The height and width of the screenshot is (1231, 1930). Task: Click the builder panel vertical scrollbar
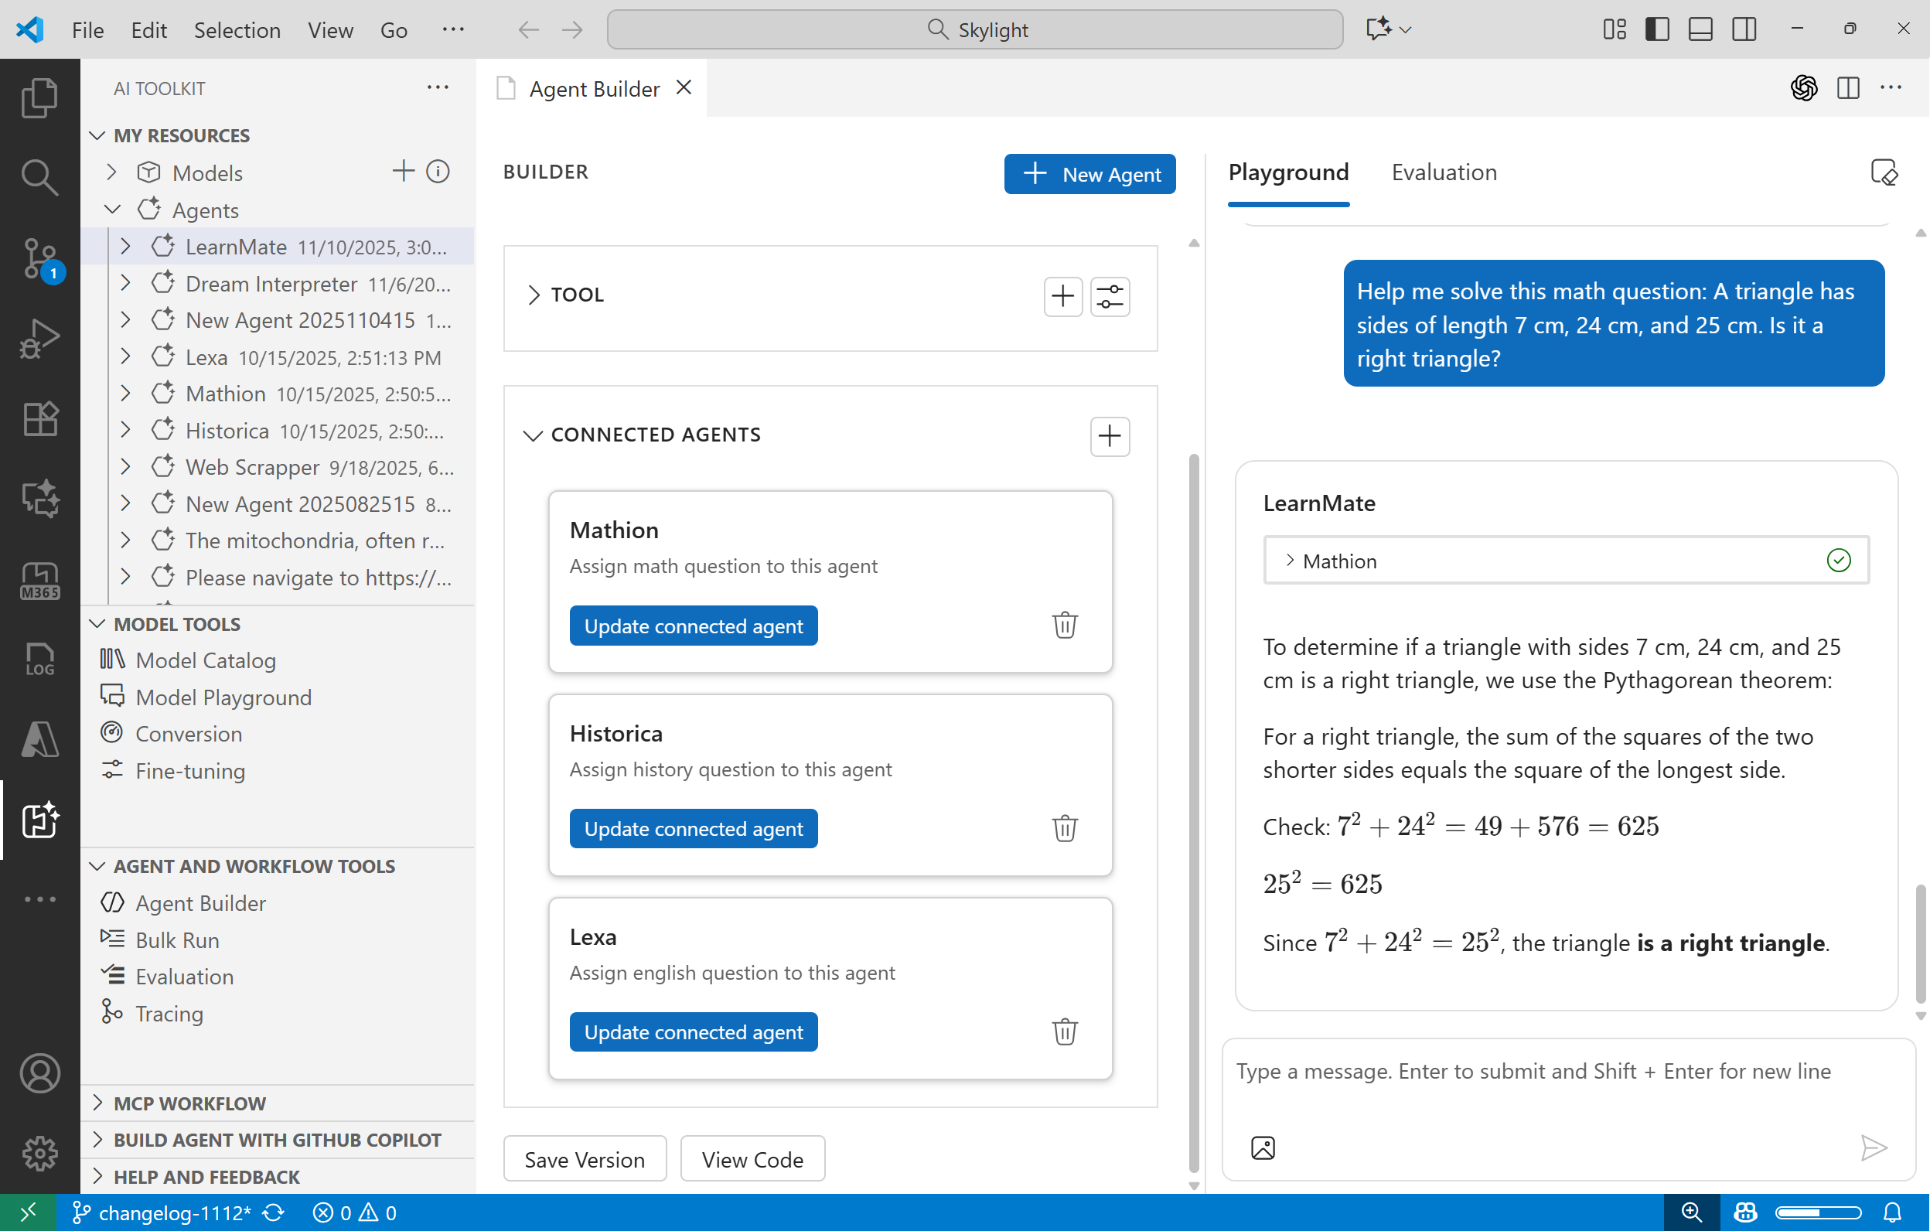click(1193, 813)
